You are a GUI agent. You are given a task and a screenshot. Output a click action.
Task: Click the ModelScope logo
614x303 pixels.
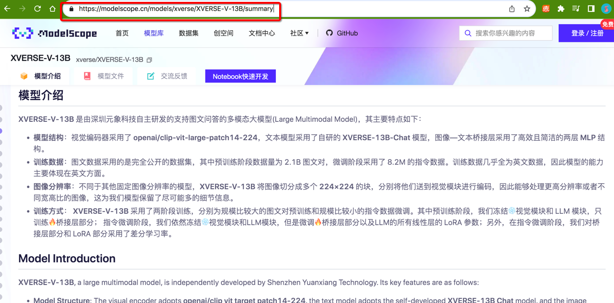point(54,33)
